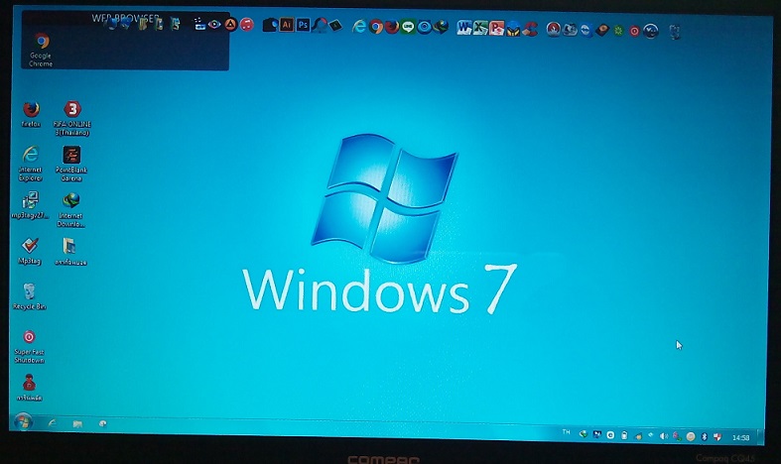The image size is (781, 464).
Task: Select the 'WEB BROWSER' fence title
Action: point(125,19)
